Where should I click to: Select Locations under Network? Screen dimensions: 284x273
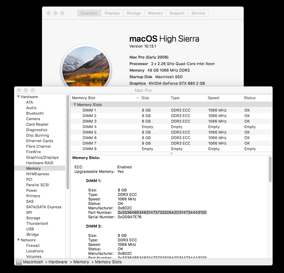[35, 251]
